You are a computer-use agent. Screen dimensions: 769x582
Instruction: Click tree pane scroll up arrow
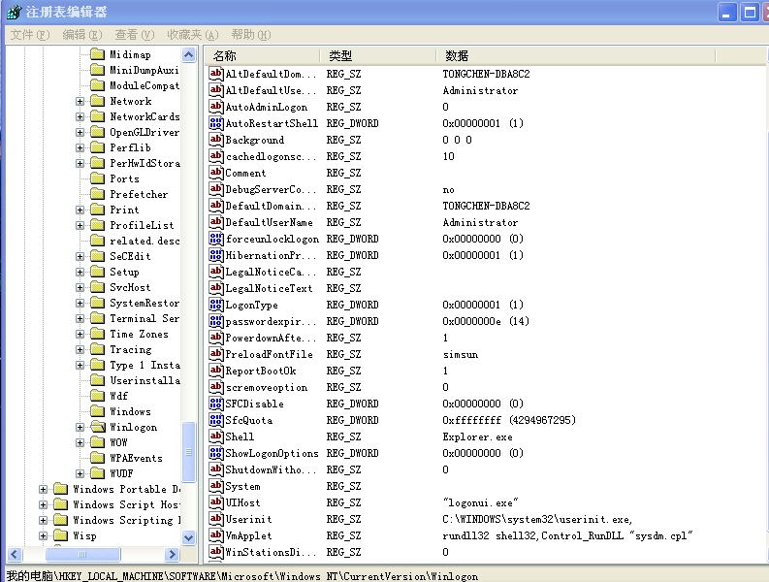click(x=189, y=54)
